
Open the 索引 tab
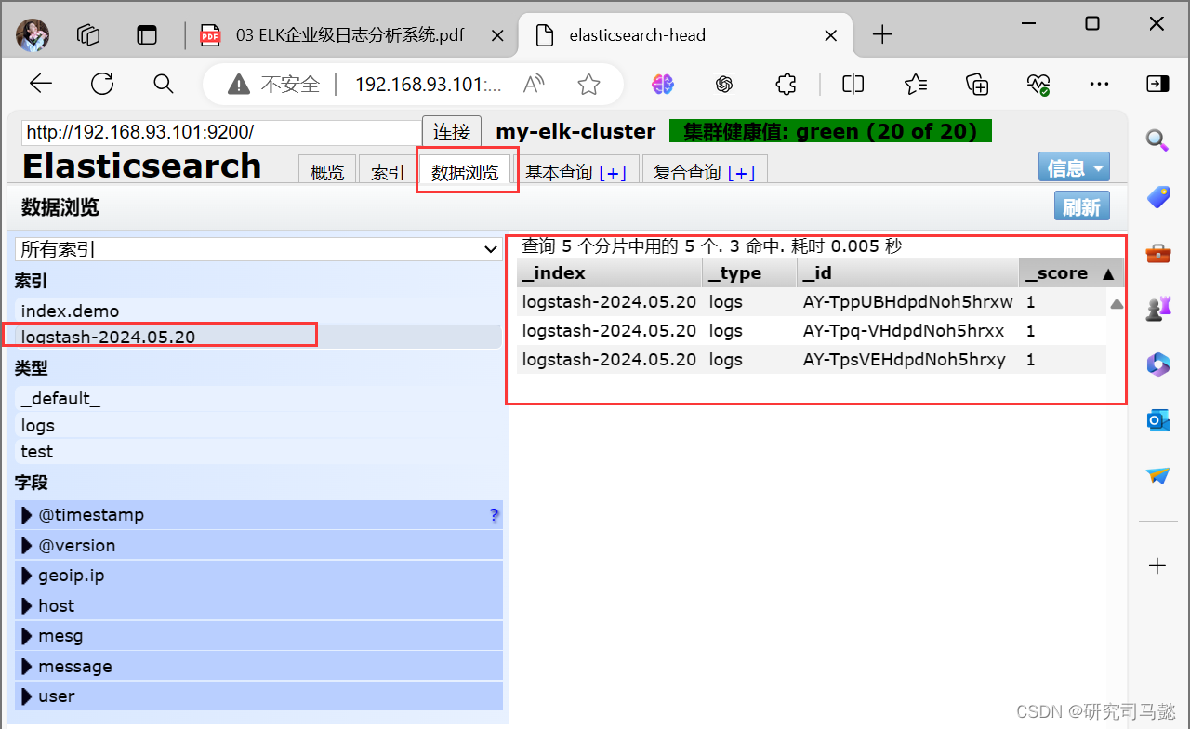tap(388, 172)
